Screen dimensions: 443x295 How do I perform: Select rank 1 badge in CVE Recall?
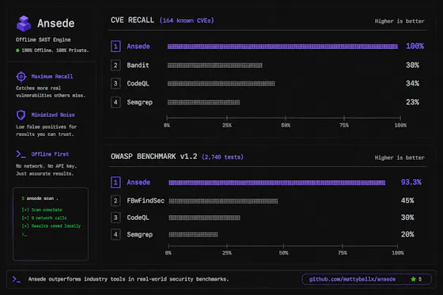click(115, 47)
